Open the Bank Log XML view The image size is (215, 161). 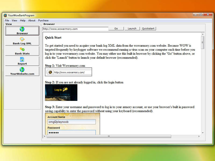click(x=22, y=41)
